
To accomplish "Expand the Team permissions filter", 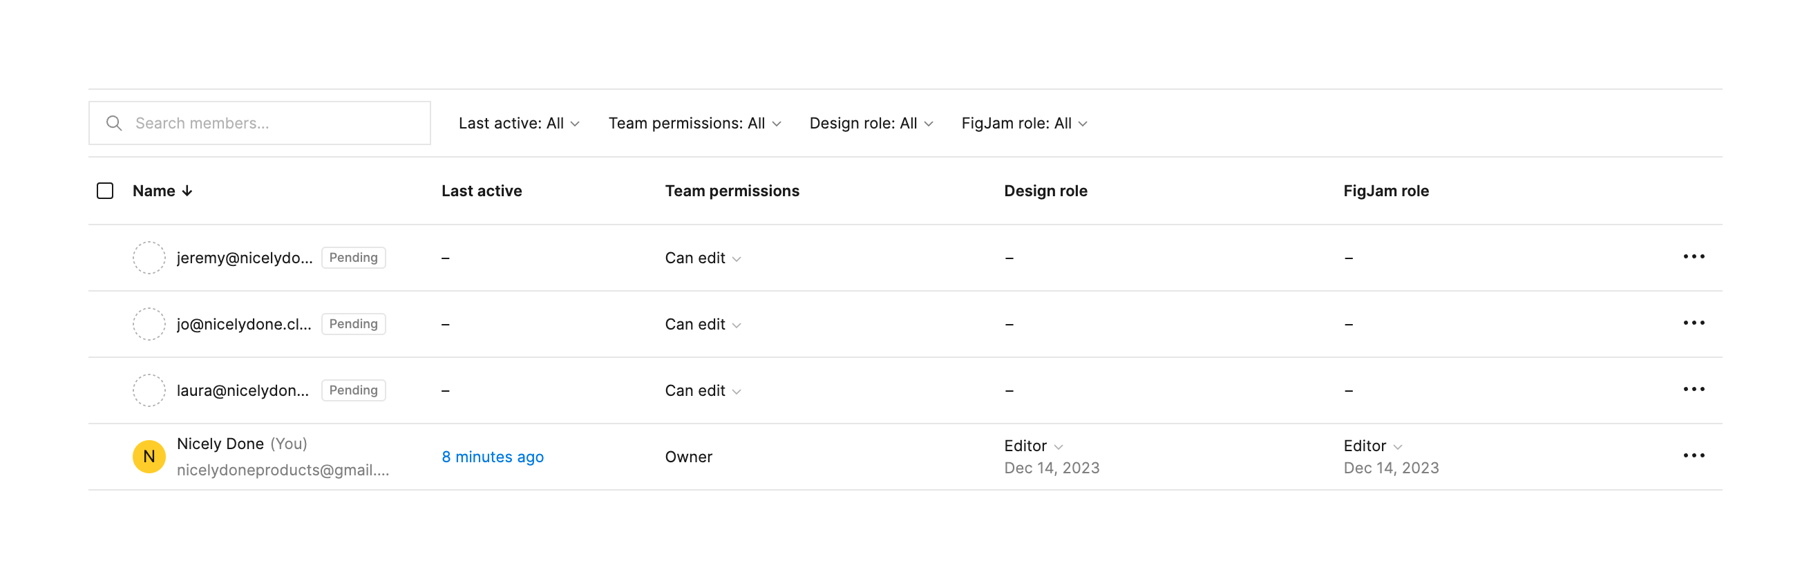I will pos(694,124).
